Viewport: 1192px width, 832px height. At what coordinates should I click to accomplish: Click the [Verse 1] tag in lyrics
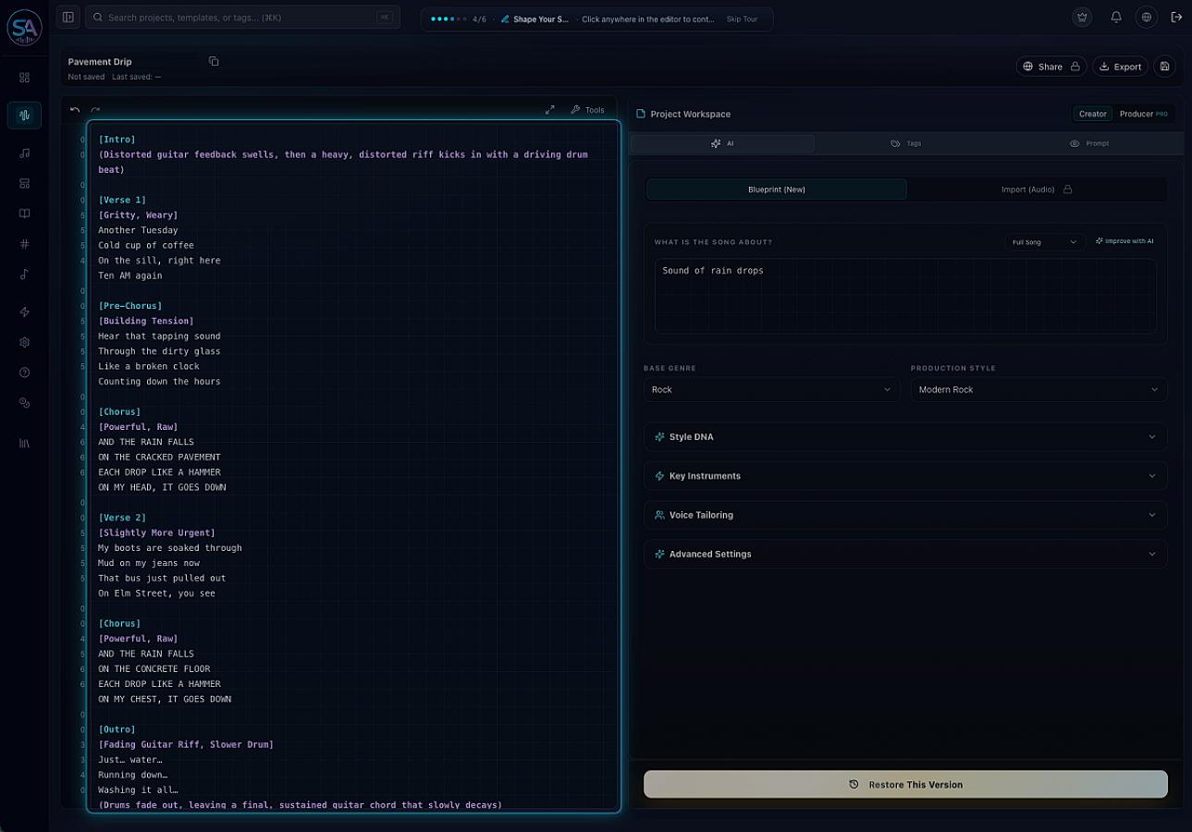pos(122,200)
